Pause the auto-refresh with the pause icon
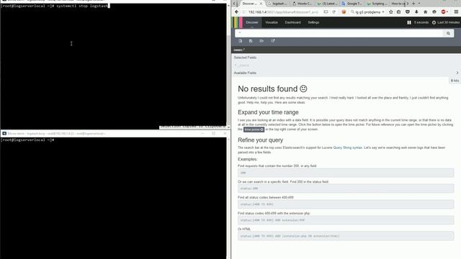This screenshot has width=461, height=259. (409, 22)
